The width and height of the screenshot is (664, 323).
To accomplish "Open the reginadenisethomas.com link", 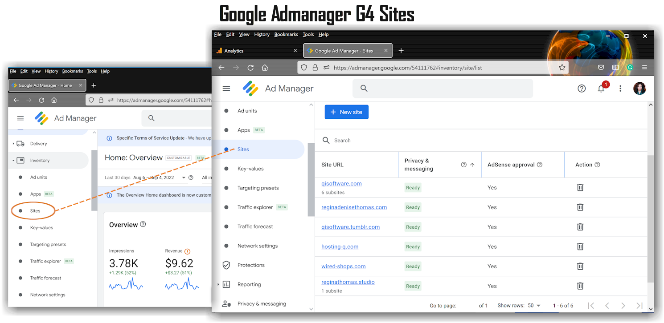I will click(x=354, y=207).
